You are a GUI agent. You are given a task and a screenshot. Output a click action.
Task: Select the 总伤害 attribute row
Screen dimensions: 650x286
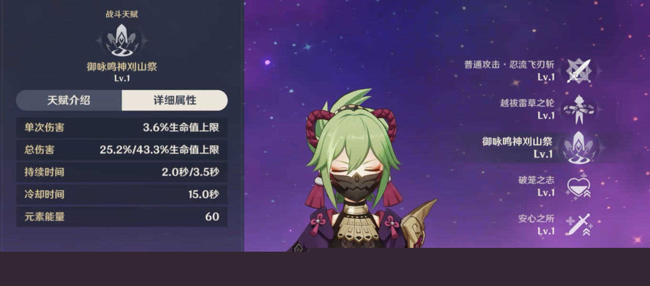(x=122, y=150)
